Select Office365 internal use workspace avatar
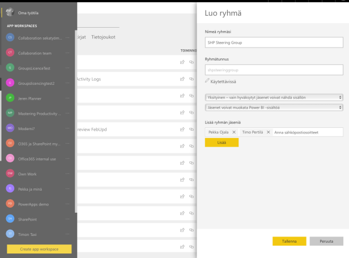Image resolution: width=349 pixels, height=258 pixels. (10, 158)
